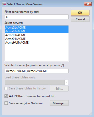Select AcmeHUB/ACME in the server list

click(36, 43)
